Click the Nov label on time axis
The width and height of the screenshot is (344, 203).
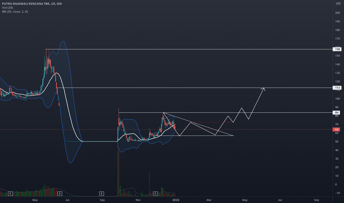[x=138, y=200]
